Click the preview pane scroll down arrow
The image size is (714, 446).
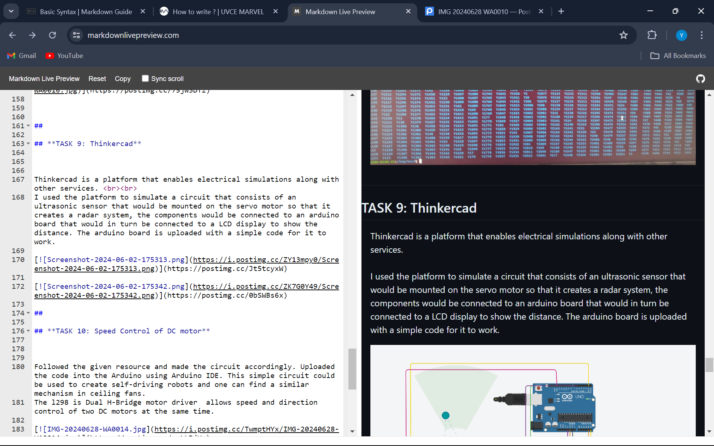[709, 432]
